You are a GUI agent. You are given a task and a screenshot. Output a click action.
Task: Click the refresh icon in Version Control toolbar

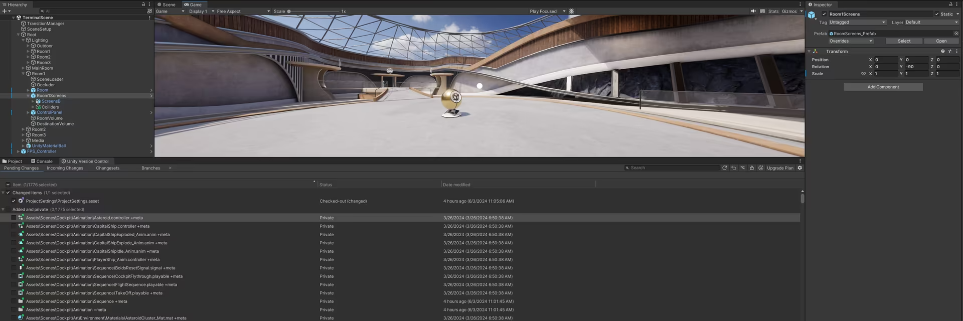pyautogui.click(x=724, y=168)
